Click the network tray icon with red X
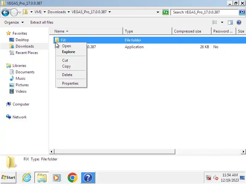246x184 pixels. [208, 178]
